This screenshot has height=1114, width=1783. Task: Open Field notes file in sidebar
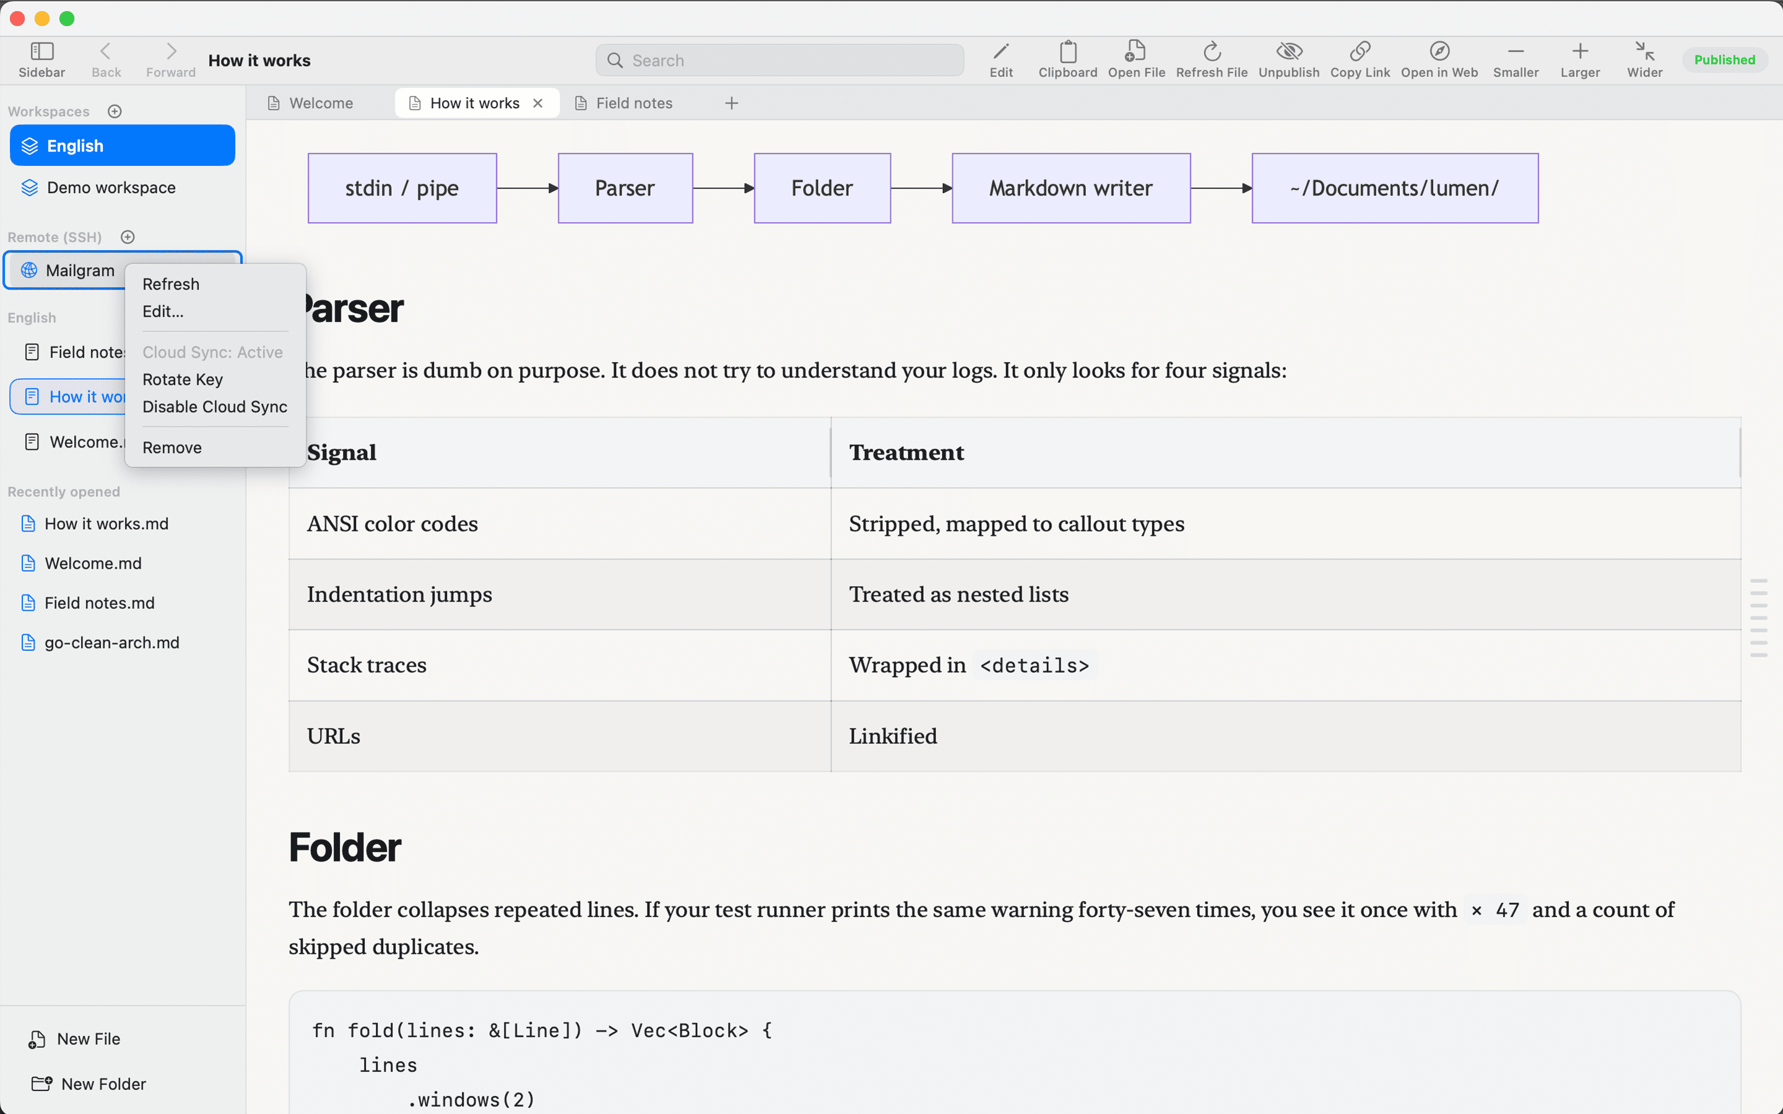74,352
